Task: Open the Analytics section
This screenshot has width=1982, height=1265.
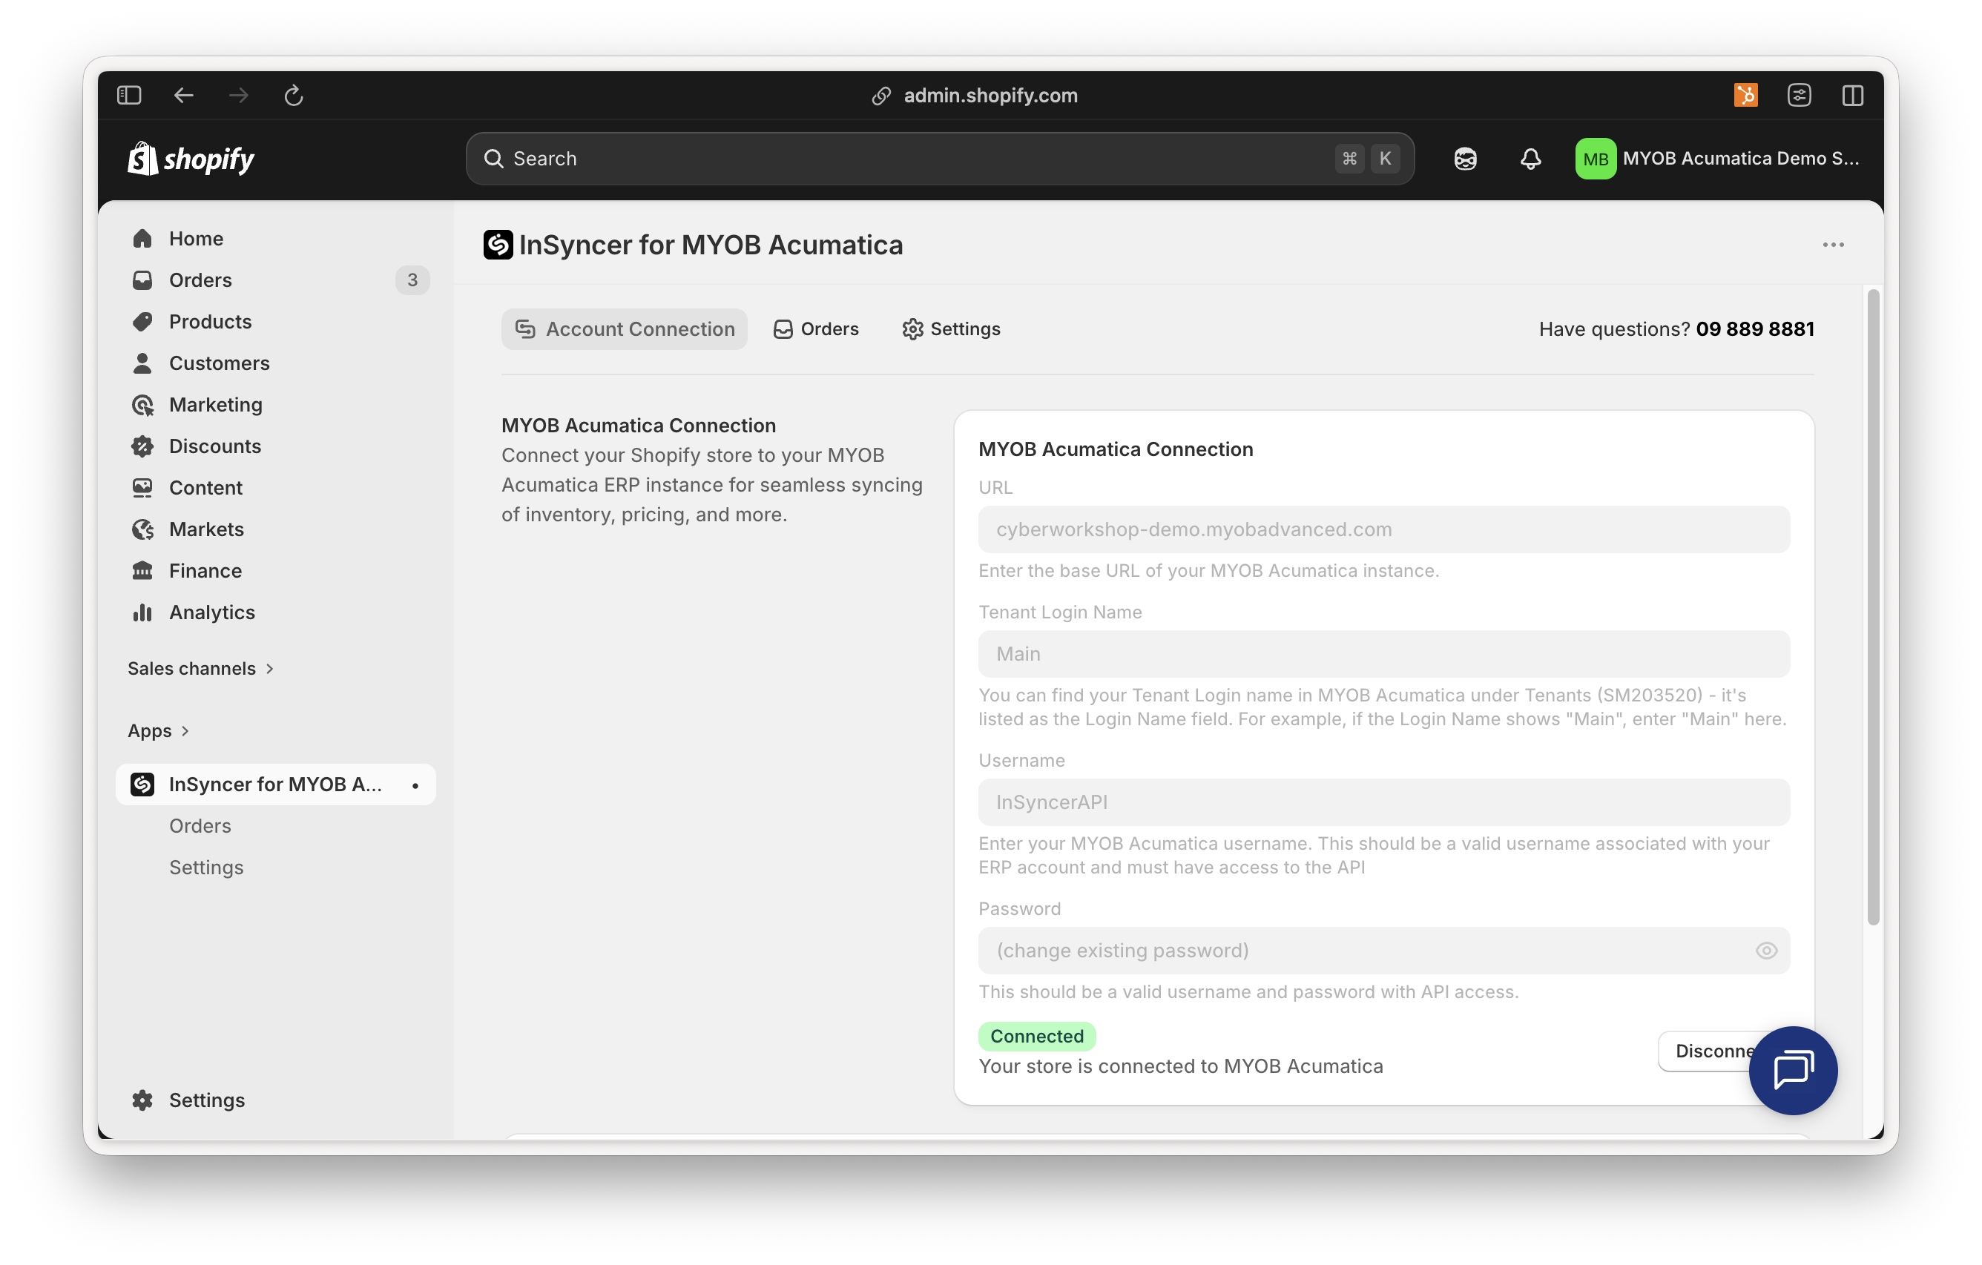Action: [x=211, y=612]
